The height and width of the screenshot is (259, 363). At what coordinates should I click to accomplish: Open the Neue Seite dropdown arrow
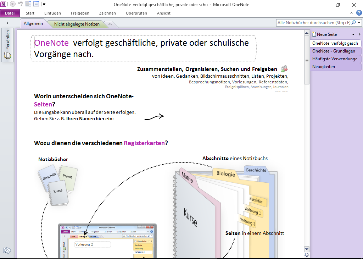(x=353, y=34)
